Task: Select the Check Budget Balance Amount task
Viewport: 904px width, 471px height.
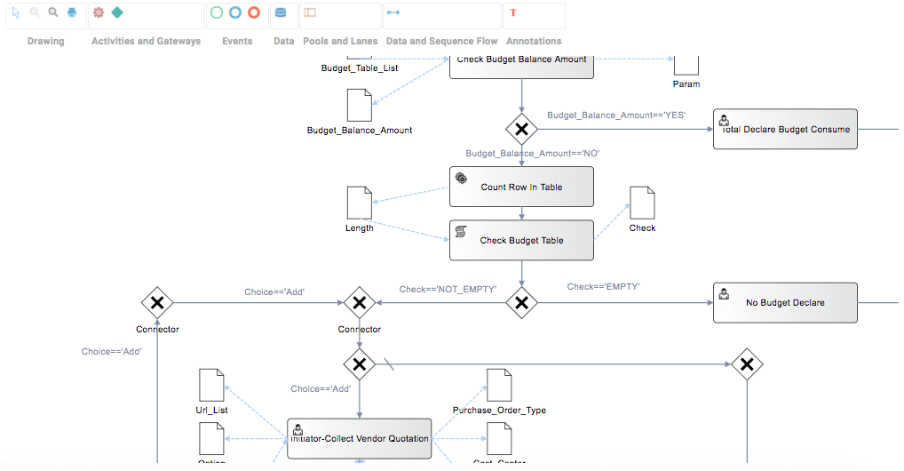Action: [x=521, y=67]
